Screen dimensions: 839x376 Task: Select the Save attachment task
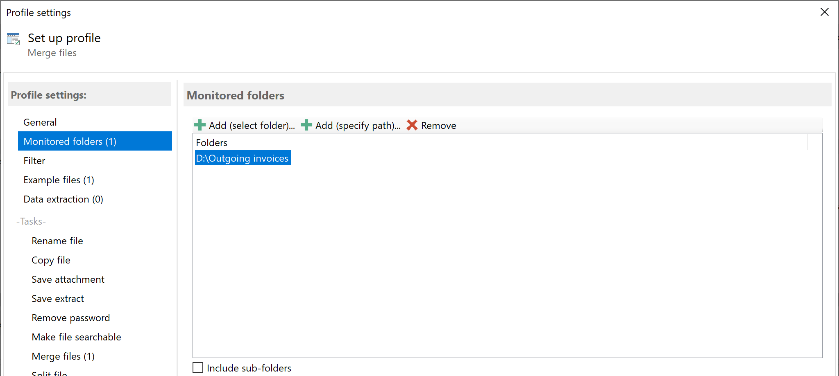point(68,279)
